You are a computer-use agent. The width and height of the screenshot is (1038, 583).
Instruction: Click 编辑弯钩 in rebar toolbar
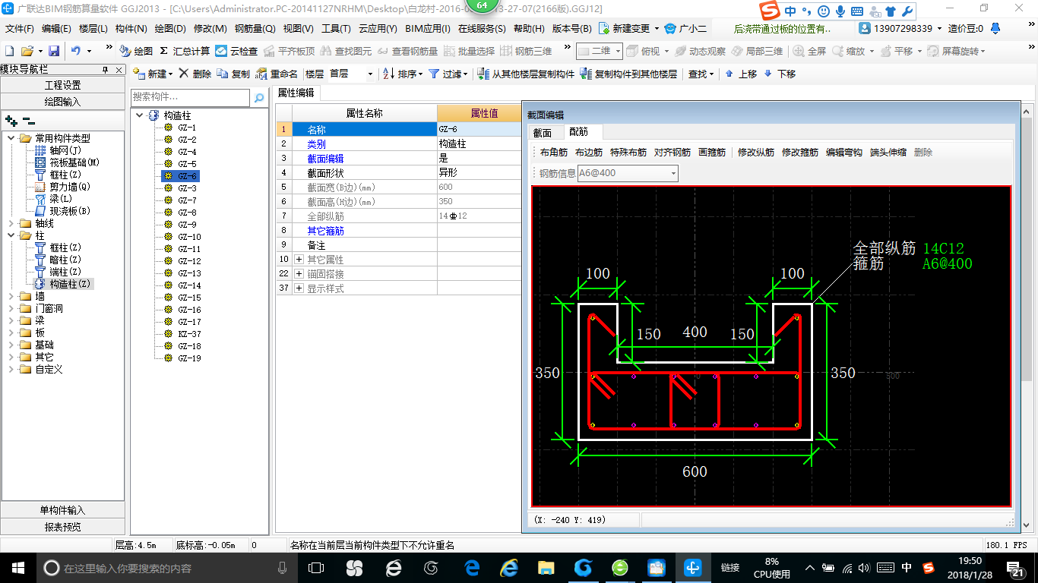[x=844, y=153]
